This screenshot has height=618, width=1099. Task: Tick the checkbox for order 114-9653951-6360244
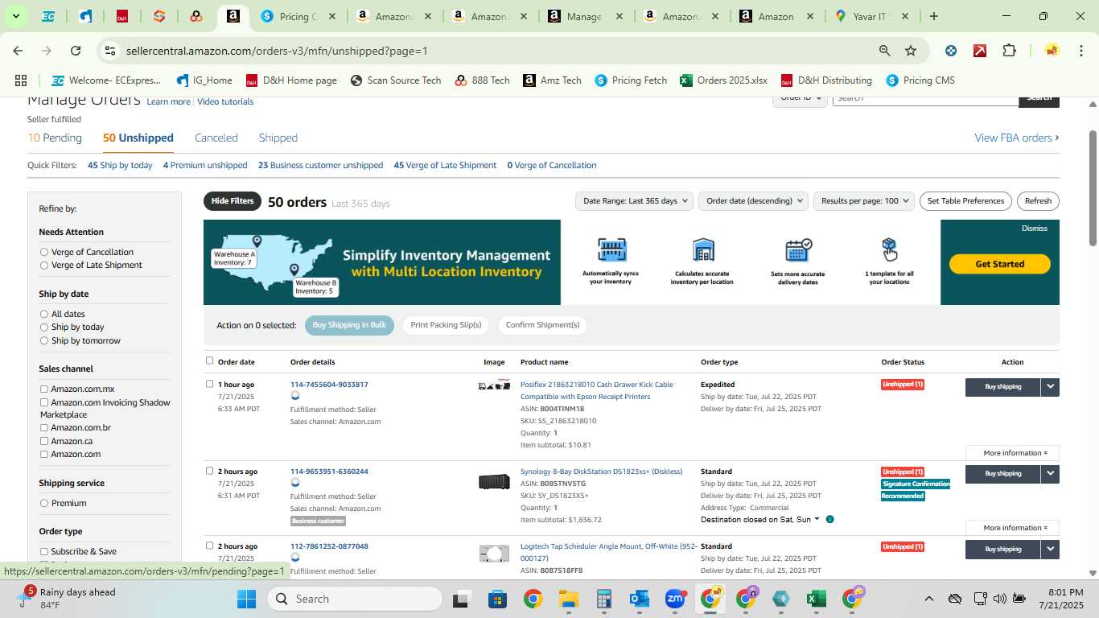pyautogui.click(x=210, y=471)
